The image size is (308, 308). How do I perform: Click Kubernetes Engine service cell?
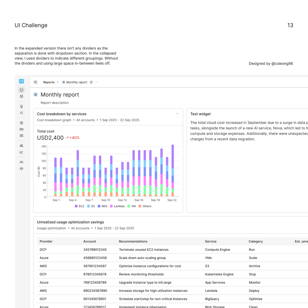point(219,274)
